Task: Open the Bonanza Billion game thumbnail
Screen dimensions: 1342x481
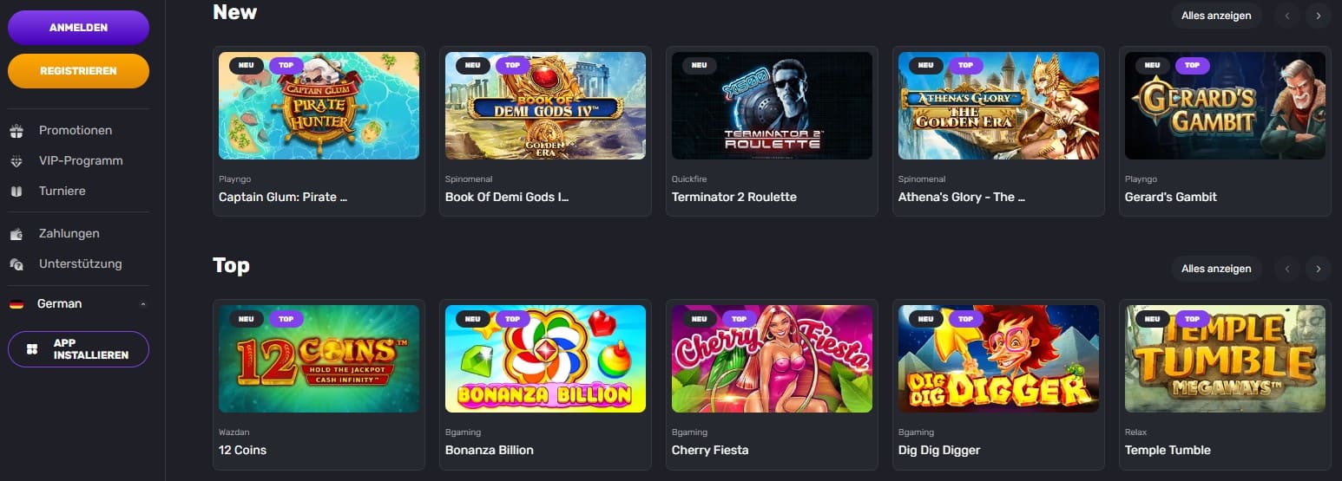Action: pos(545,359)
